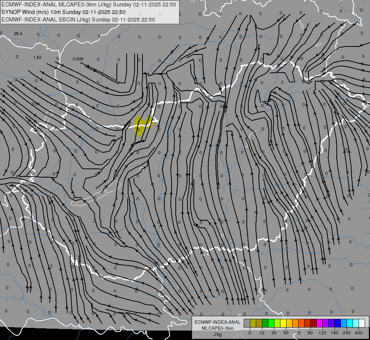Select the pure yellow legend swatch

[x=283, y=323]
